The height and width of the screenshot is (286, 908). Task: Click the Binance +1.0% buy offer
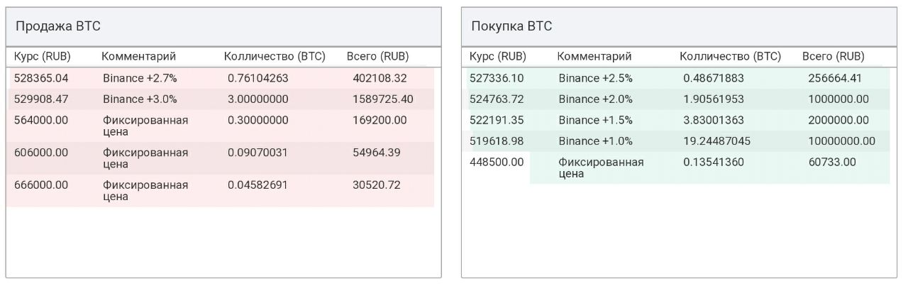[676, 141]
